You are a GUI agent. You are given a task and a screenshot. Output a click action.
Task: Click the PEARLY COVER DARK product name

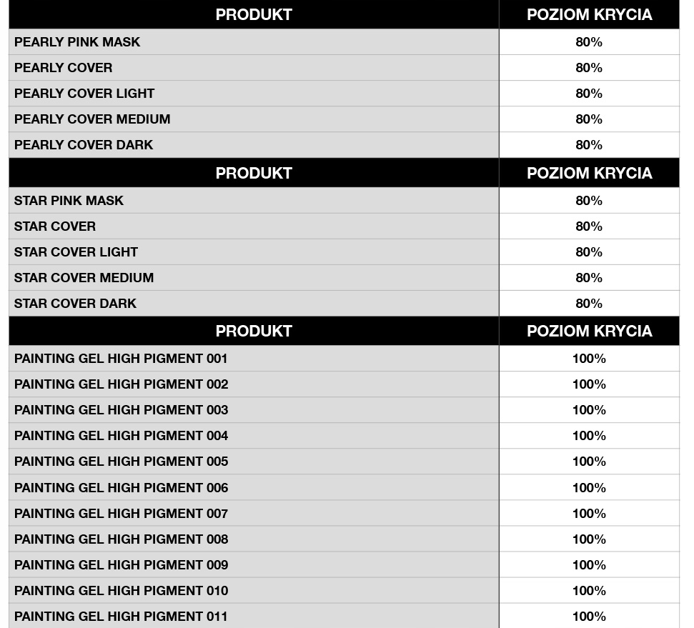84,145
